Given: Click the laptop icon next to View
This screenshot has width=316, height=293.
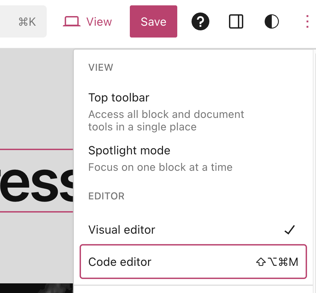Looking at the screenshot, I should click(x=72, y=21).
